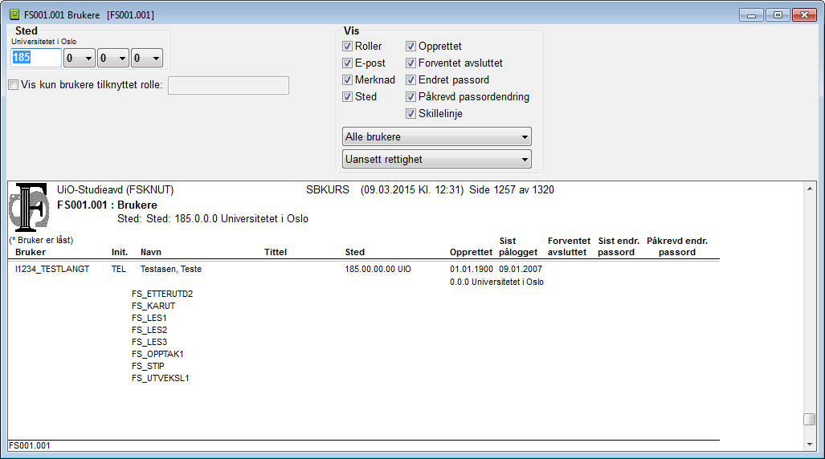Viewport: 825px width, 459px height.
Task: Click the Side 1257 av 1320 page indicator
Action: [x=512, y=190]
